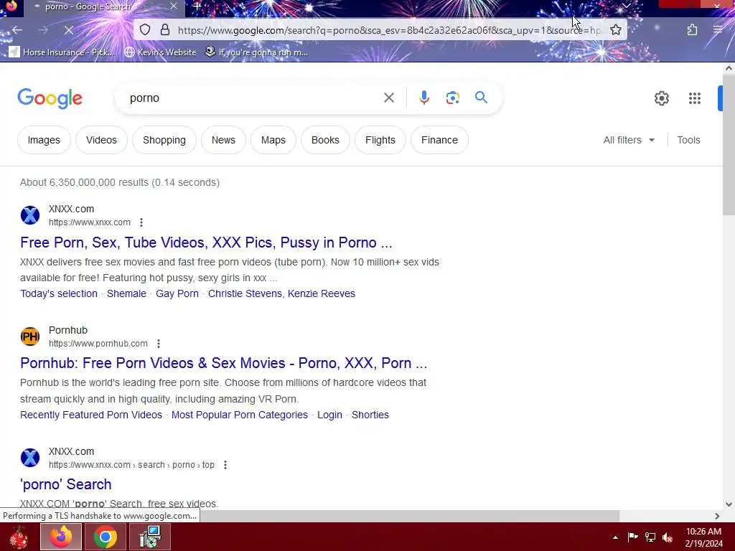Screen dimensions: 735x551
Task: Go to Google homepage via logo
Action: pos(50,98)
